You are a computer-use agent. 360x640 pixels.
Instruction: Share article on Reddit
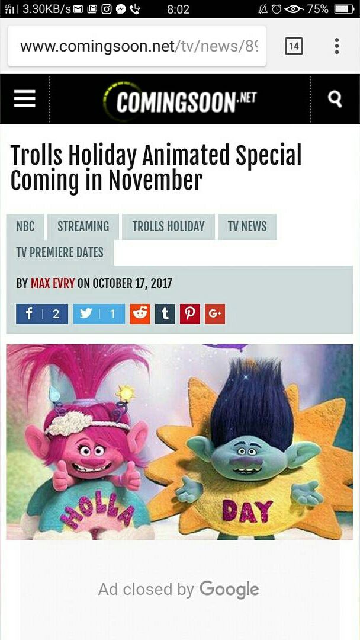140,314
